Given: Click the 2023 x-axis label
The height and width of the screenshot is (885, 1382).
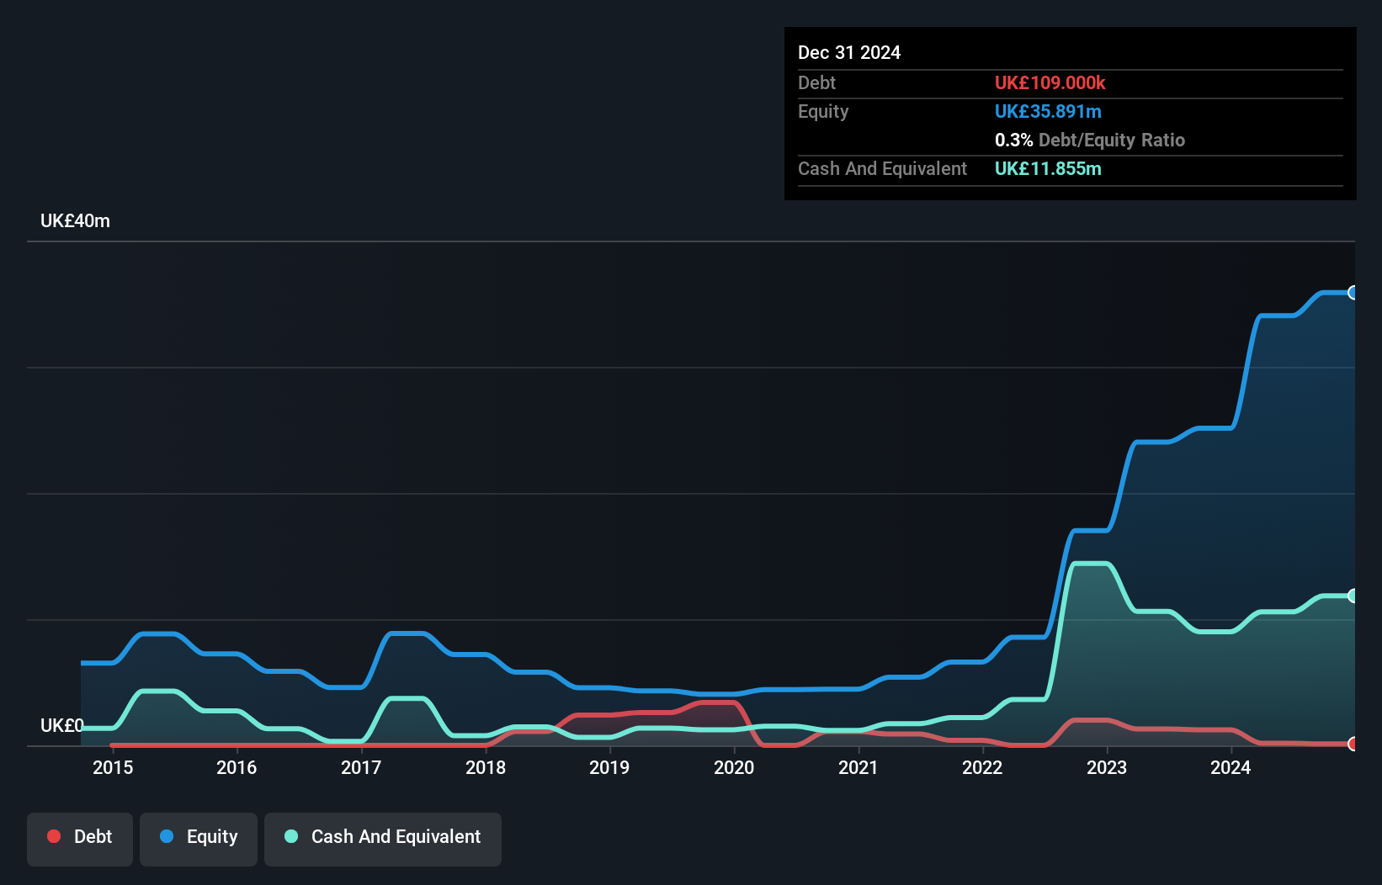Looking at the screenshot, I should tap(1107, 767).
